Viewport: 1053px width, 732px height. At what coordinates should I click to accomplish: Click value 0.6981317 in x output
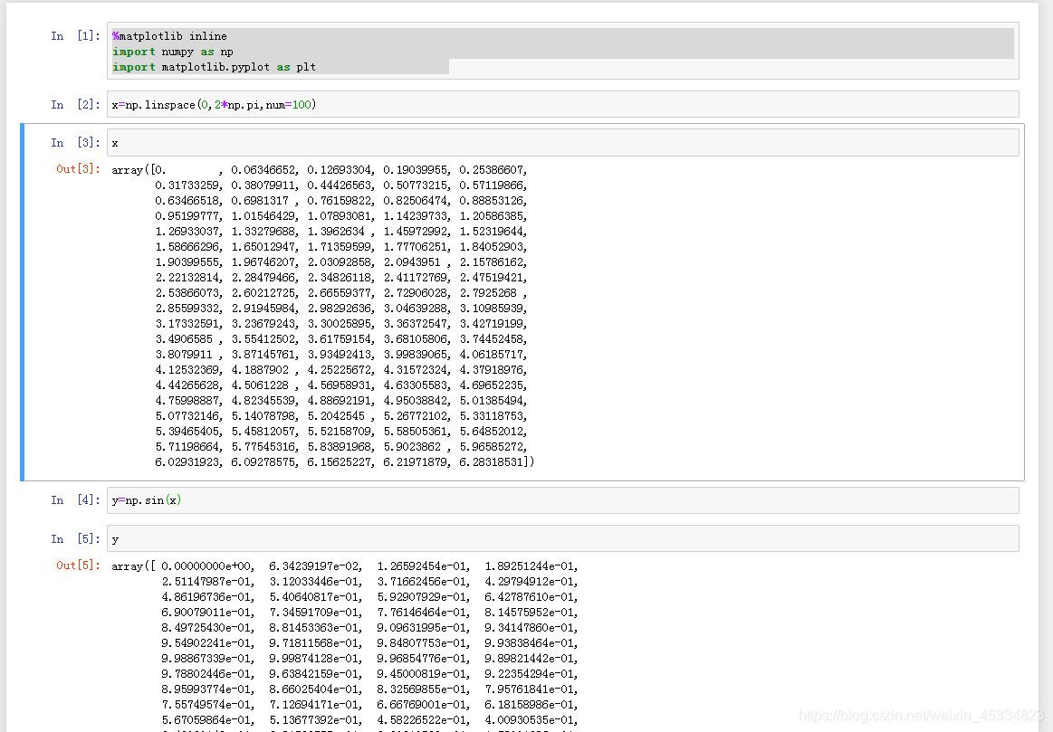(260, 201)
